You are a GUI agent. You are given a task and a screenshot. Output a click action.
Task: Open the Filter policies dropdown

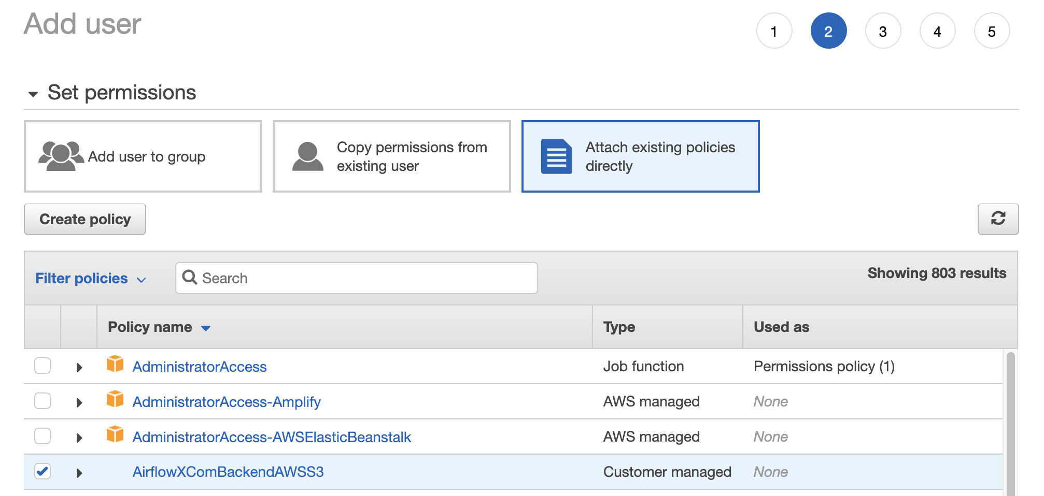click(90, 279)
